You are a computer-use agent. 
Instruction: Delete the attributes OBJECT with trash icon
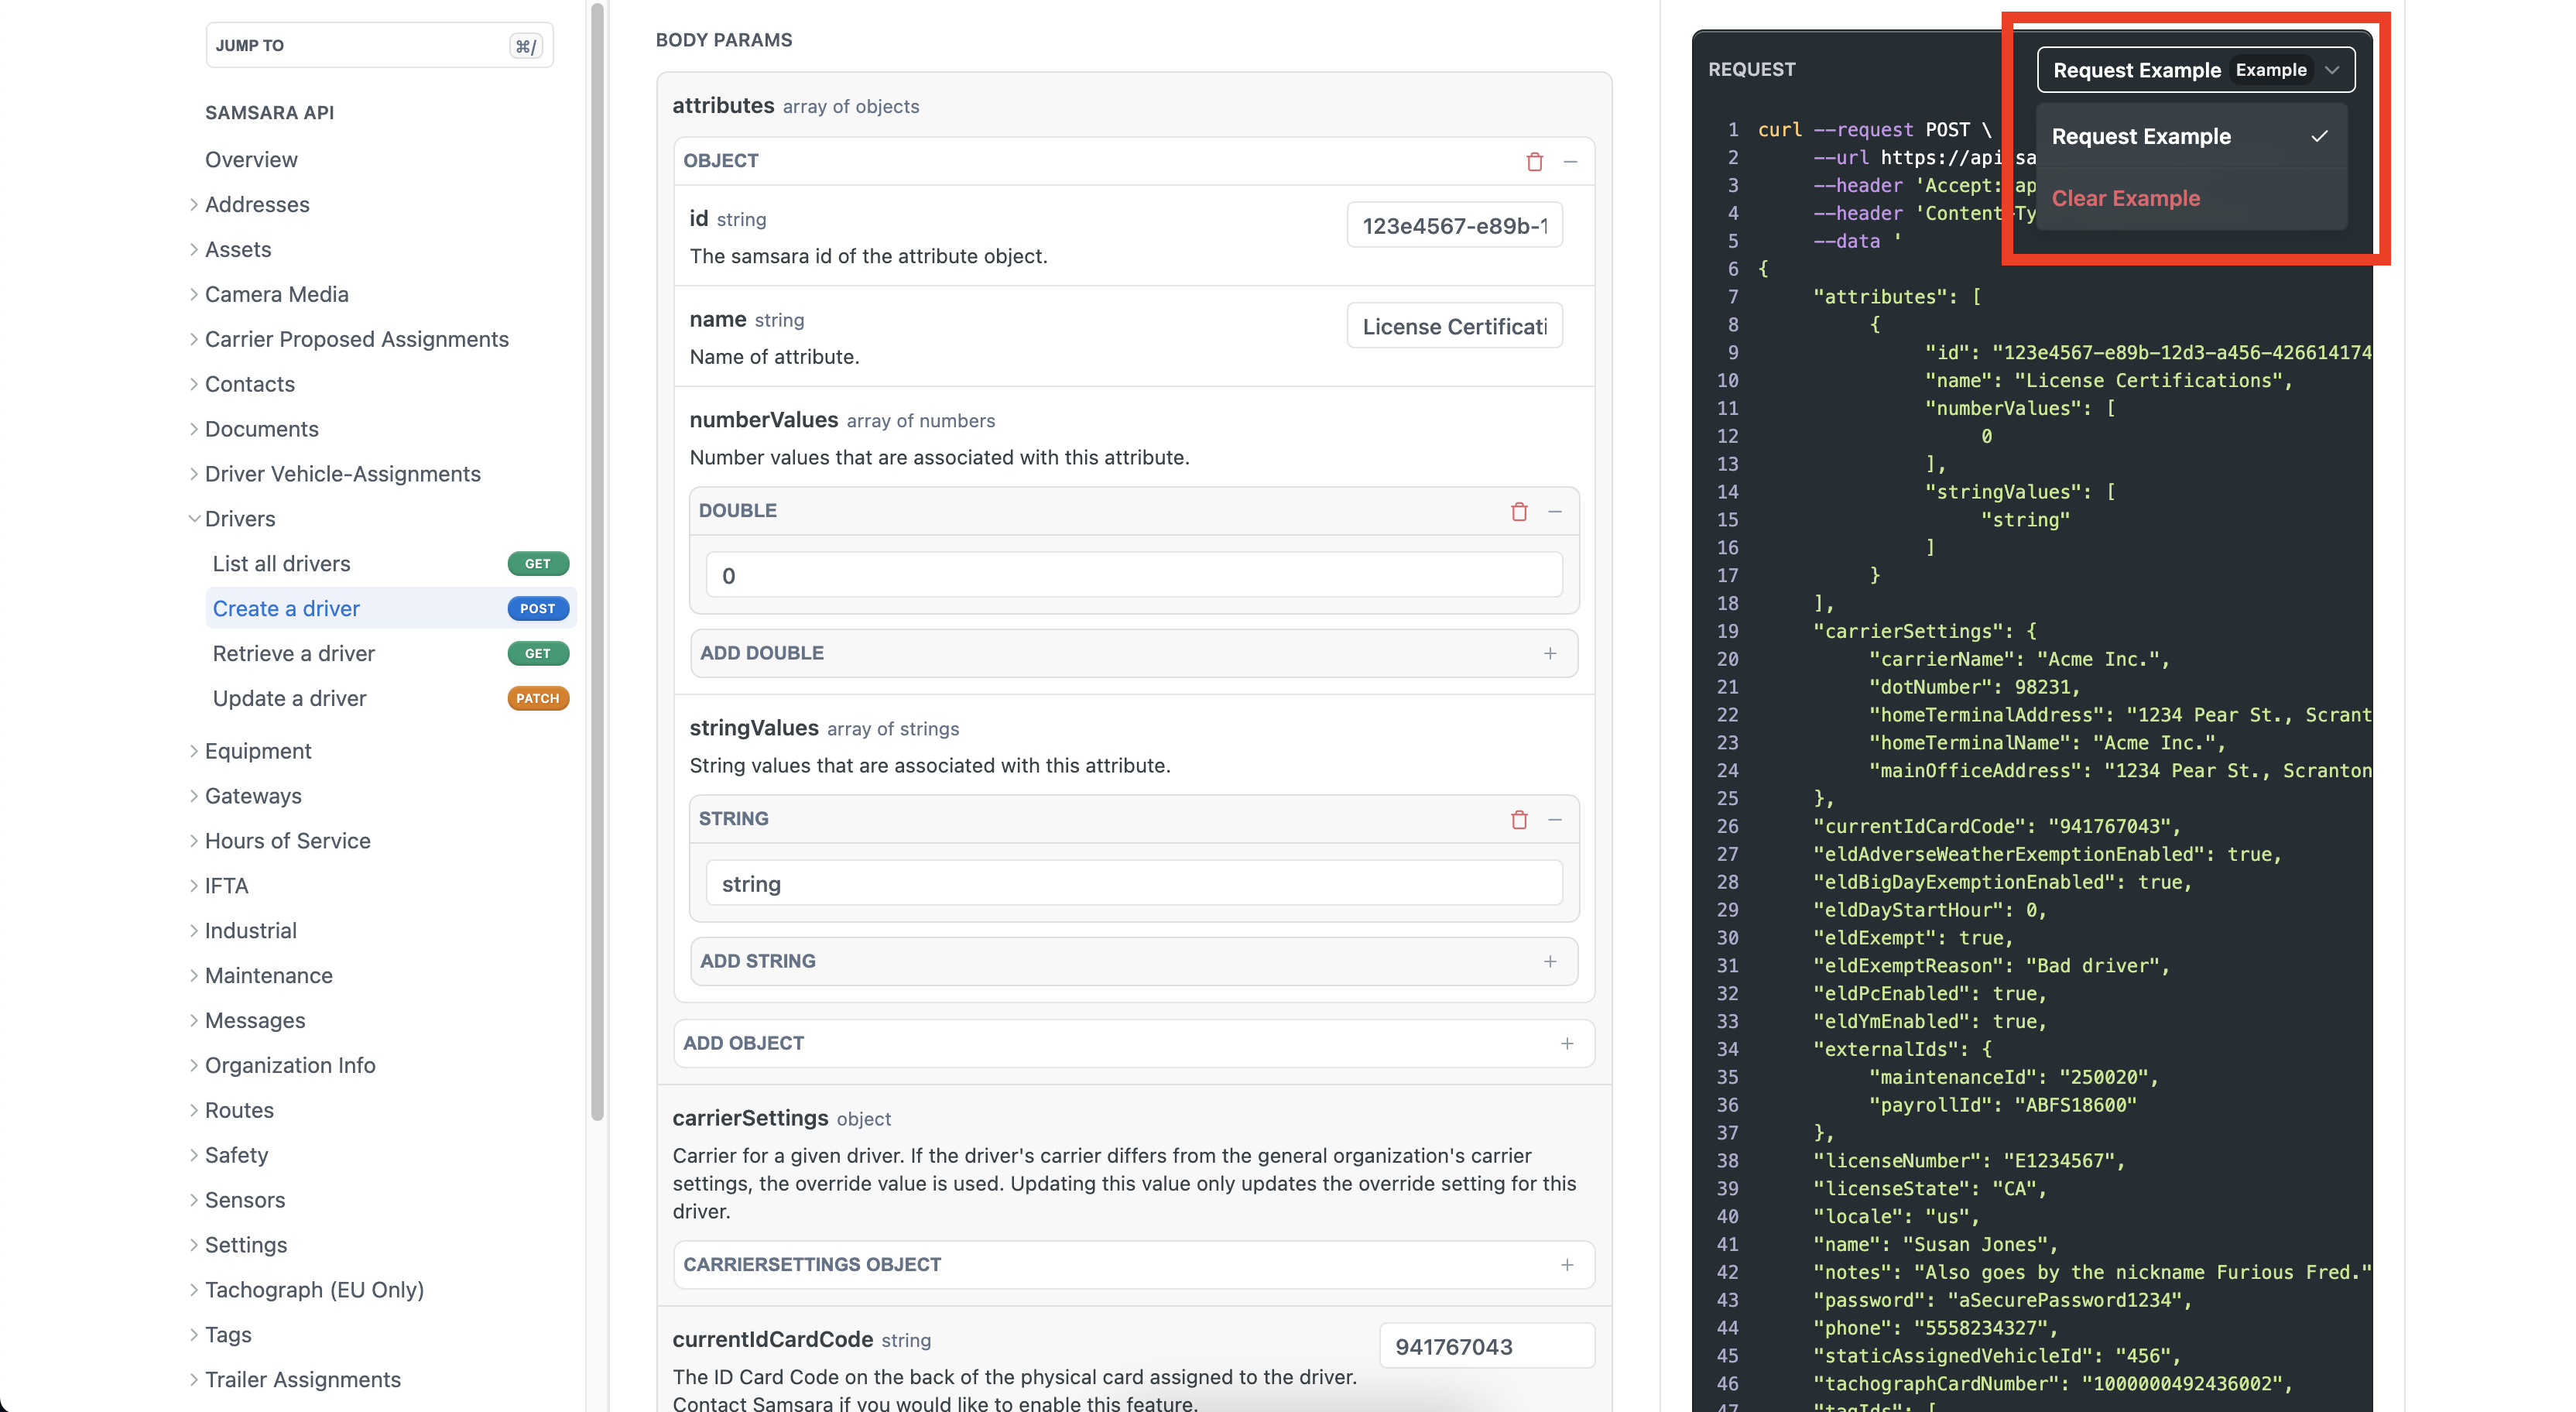tap(1534, 161)
